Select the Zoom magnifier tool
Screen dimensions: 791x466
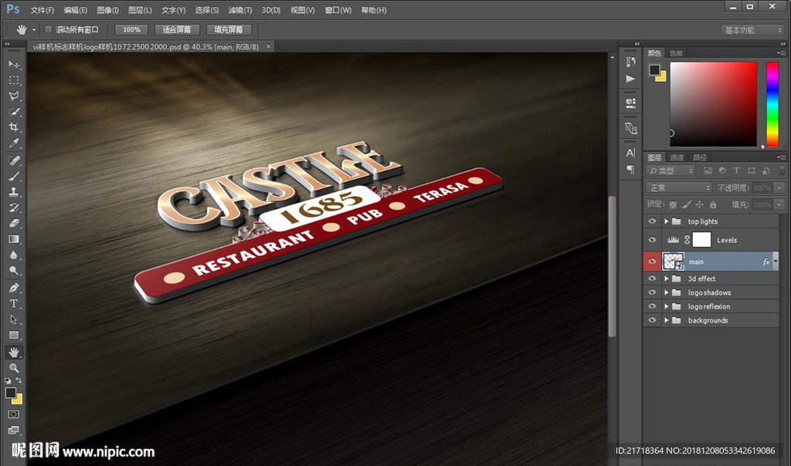pos(14,368)
